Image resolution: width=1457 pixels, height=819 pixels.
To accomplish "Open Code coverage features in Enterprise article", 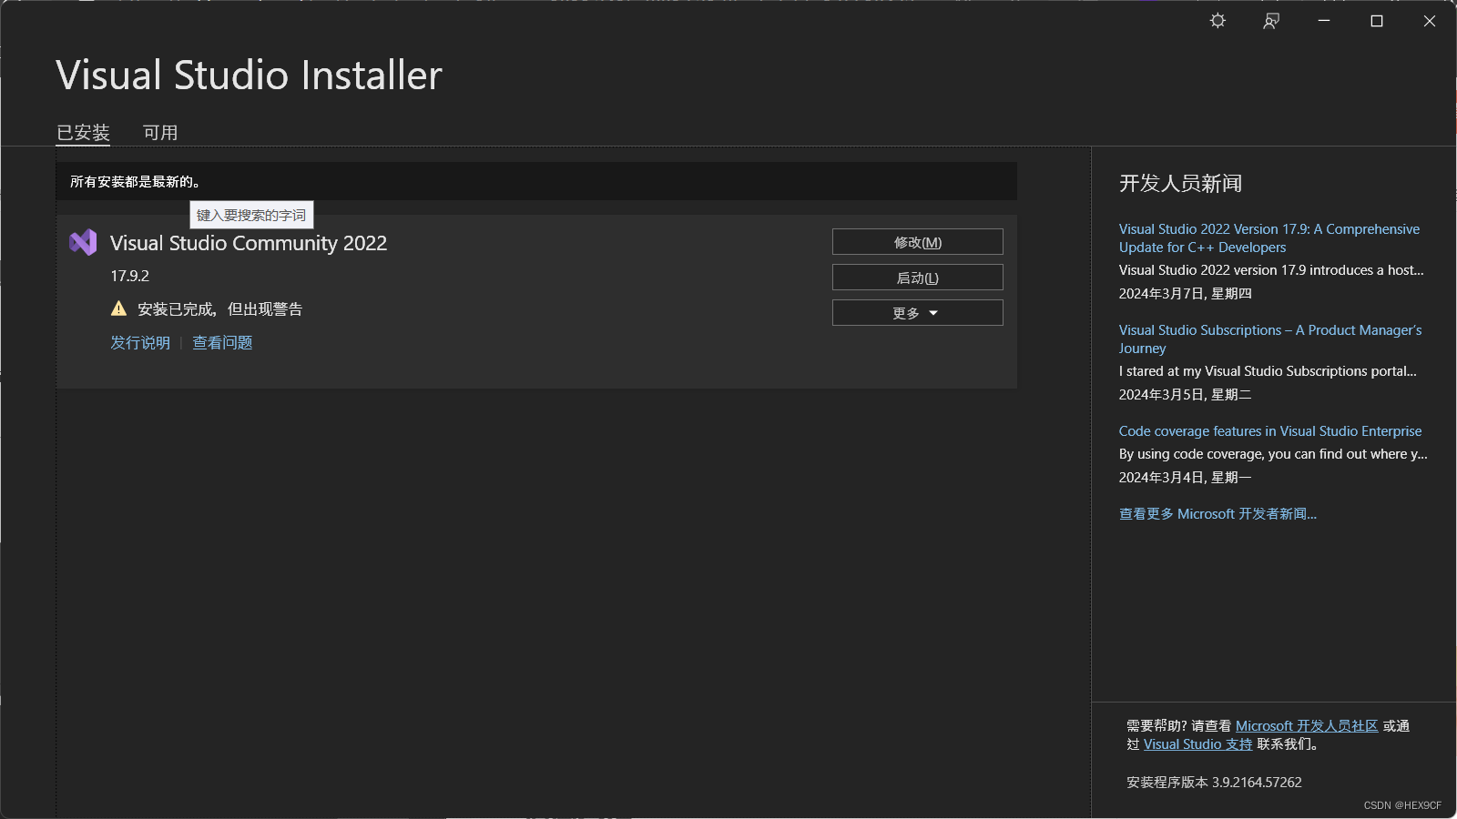I will click(1270, 431).
